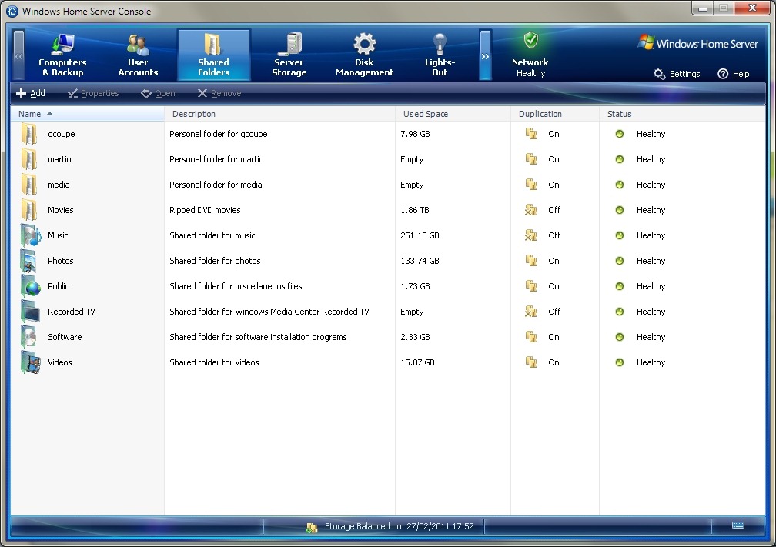Open Settings in the top right
The width and height of the screenshot is (776, 547).
pos(677,74)
